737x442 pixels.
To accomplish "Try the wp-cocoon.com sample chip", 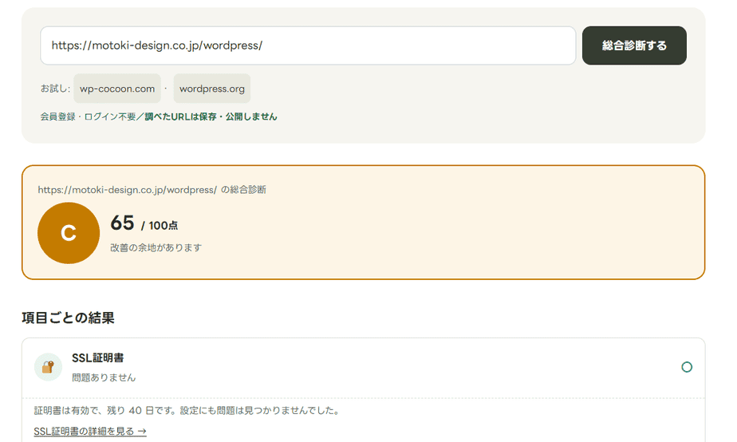I will click(x=117, y=89).
